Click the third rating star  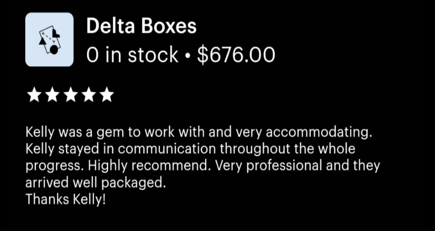71,95
